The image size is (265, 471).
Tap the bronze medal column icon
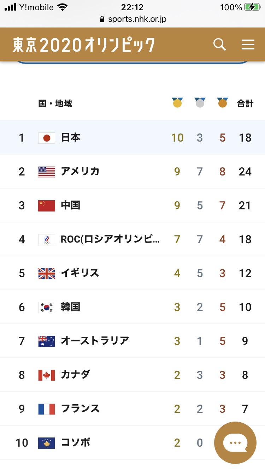coord(223,103)
